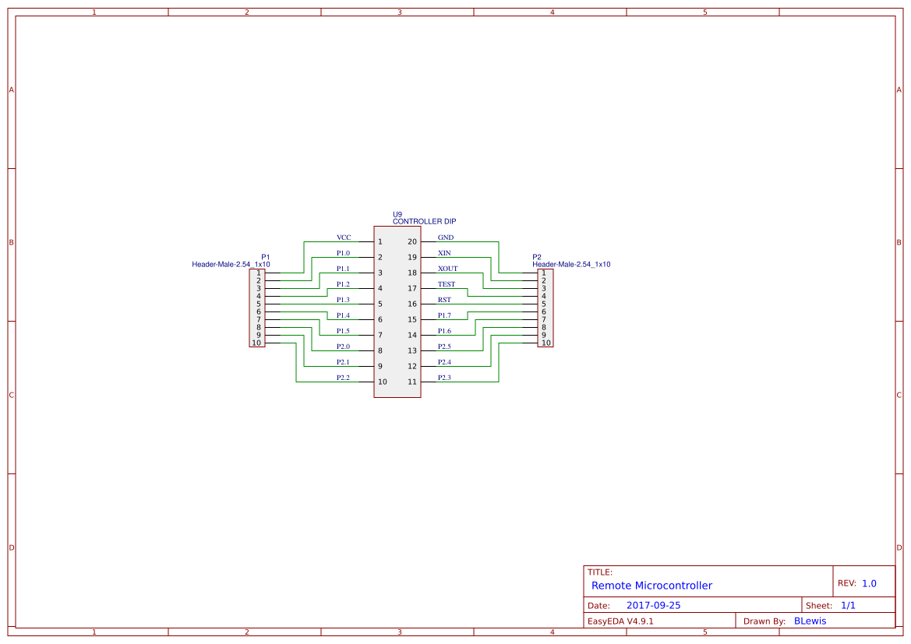Select the P2.5 net label
911x644 pixels.
[443, 346]
